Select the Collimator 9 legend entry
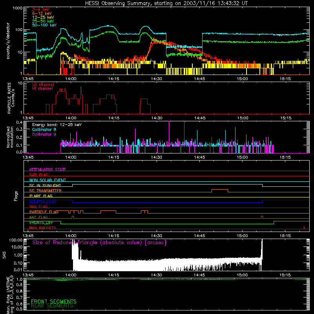 click(x=44, y=134)
